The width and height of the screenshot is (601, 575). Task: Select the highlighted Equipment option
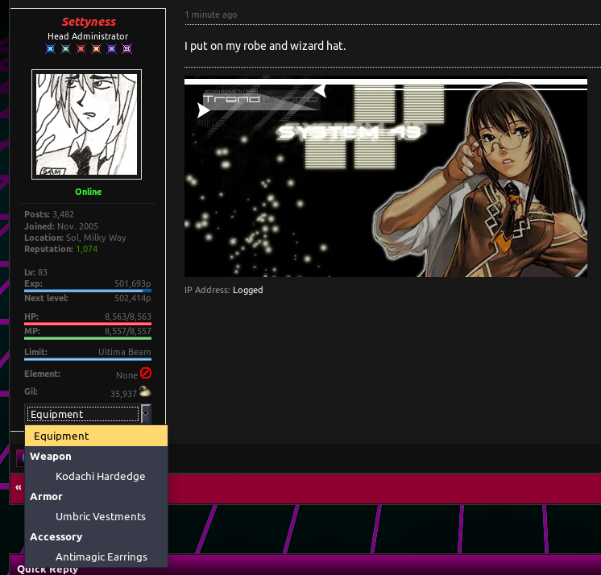click(97, 436)
